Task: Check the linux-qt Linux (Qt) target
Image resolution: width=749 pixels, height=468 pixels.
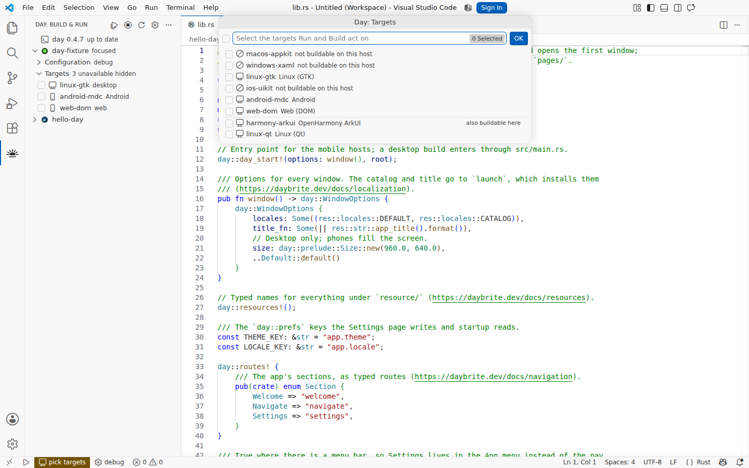Action: pos(229,134)
